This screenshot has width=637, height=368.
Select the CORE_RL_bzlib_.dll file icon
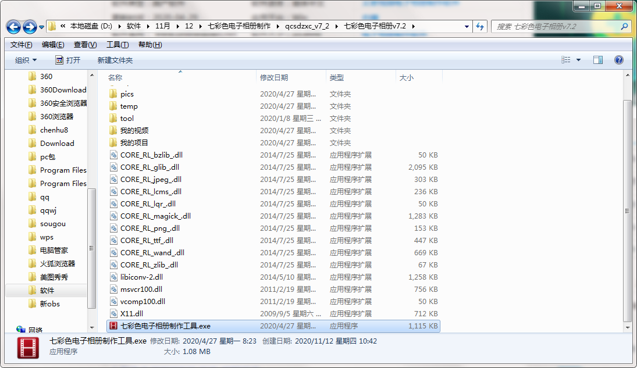[x=113, y=155]
